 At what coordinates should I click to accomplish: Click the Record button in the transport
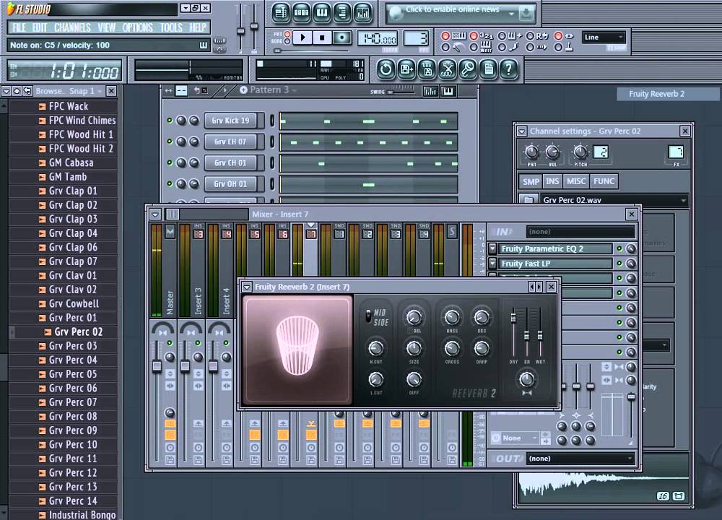click(x=342, y=38)
